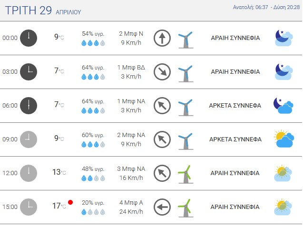The width and height of the screenshot is (303, 228).
Task: Click the 09:00 clock icon
Action: [x=29, y=139]
